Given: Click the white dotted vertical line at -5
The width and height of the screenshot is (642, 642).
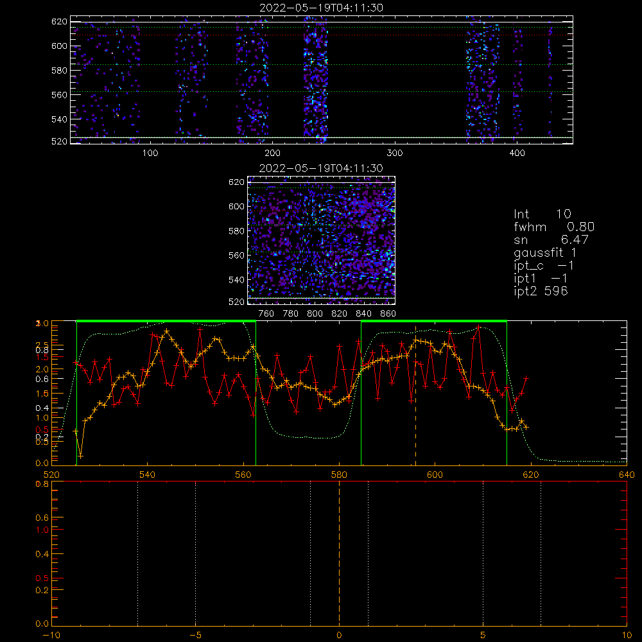Looking at the screenshot, I should 195,553.
